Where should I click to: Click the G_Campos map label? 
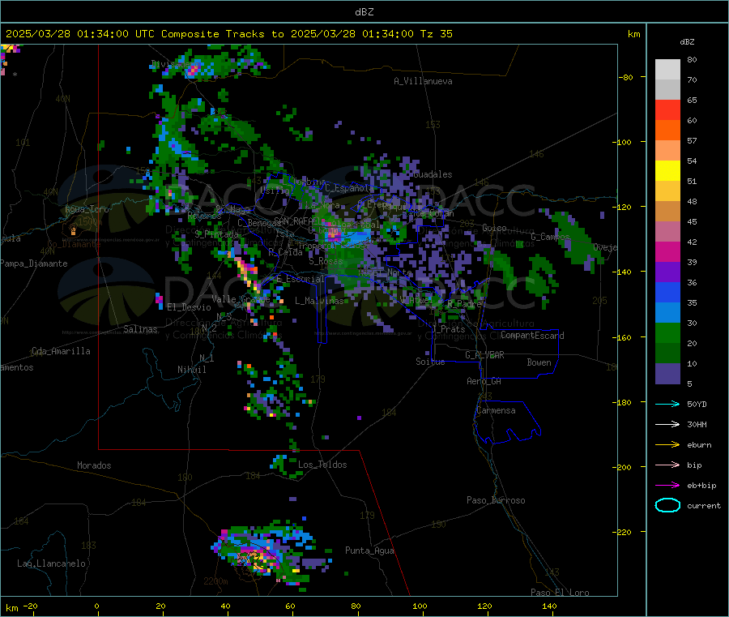click(550, 237)
